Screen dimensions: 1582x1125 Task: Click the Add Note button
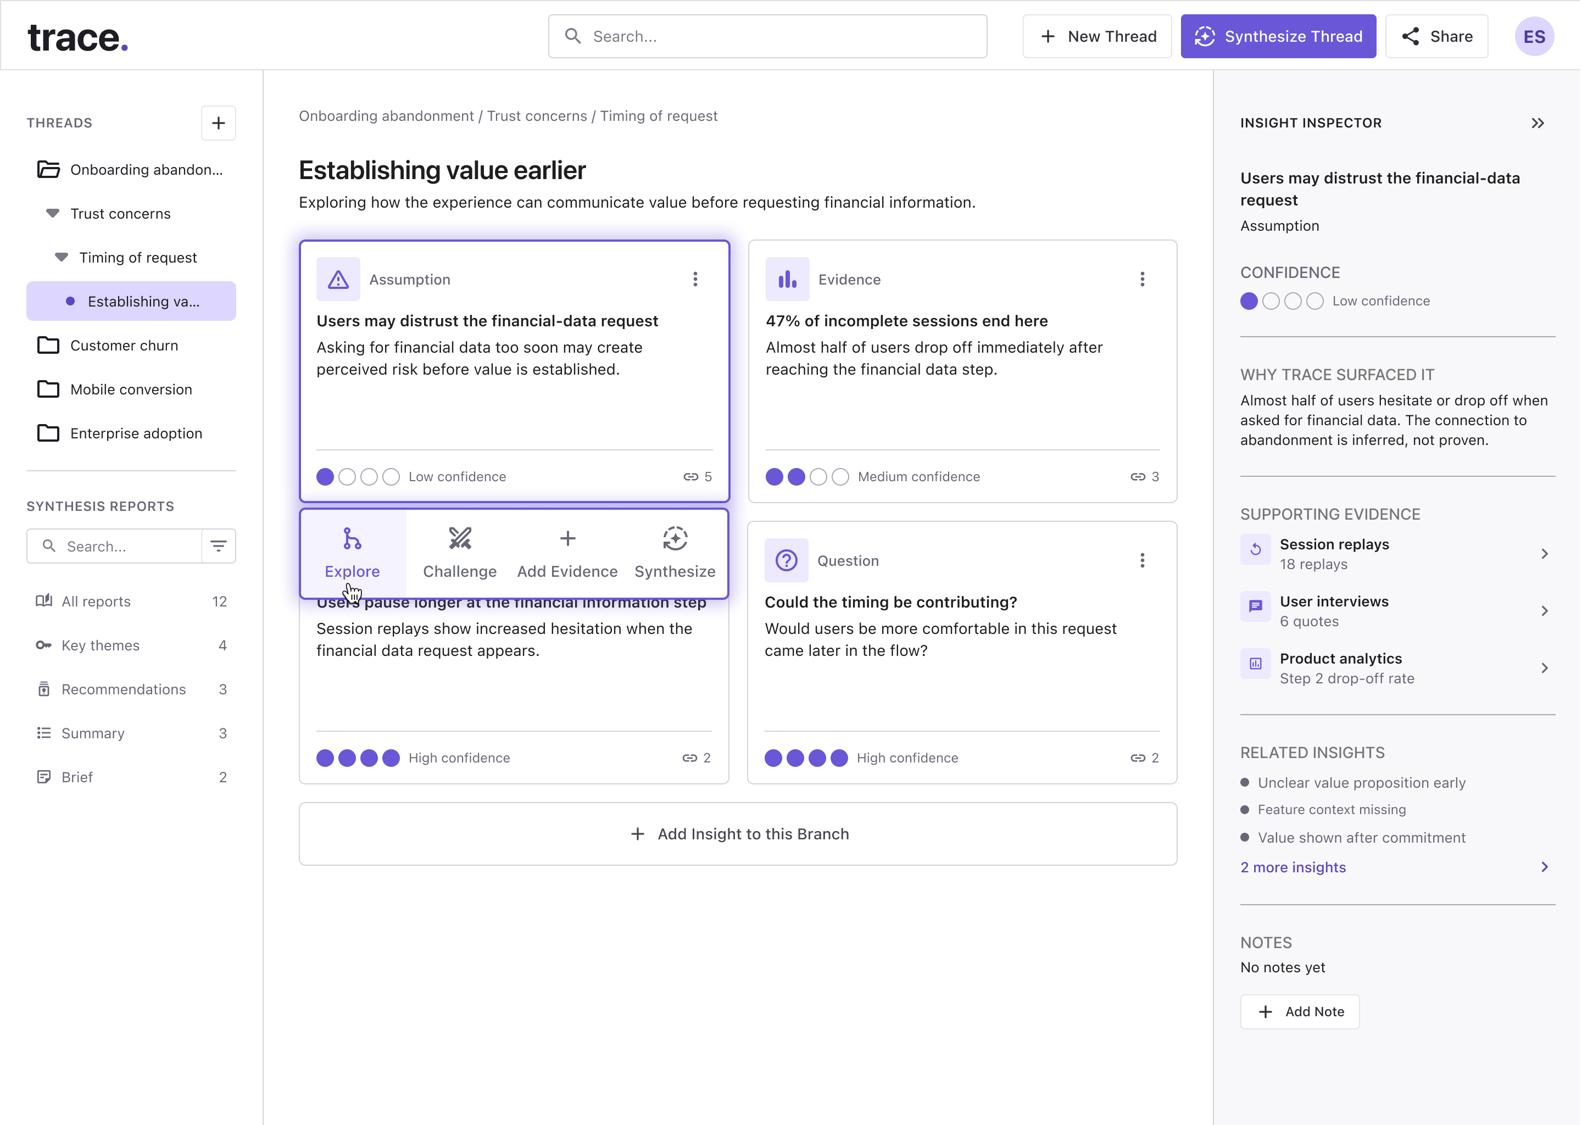pos(1300,1012)
